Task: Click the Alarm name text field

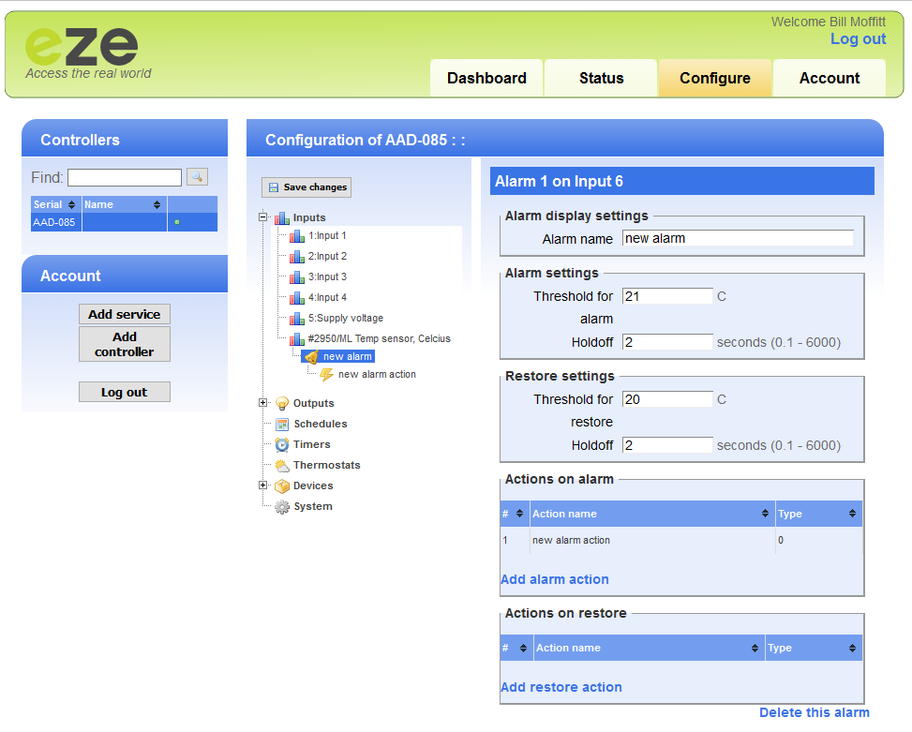Action: pyautogui.click(x=737, y=238)
